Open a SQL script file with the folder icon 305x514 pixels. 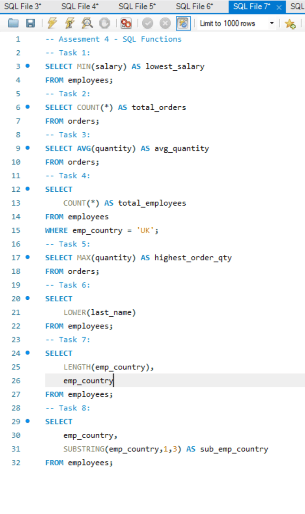pos(13,23)
